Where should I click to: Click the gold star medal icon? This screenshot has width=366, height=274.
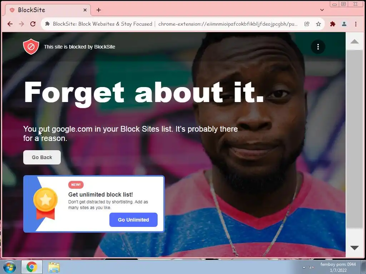pos(45,203)
